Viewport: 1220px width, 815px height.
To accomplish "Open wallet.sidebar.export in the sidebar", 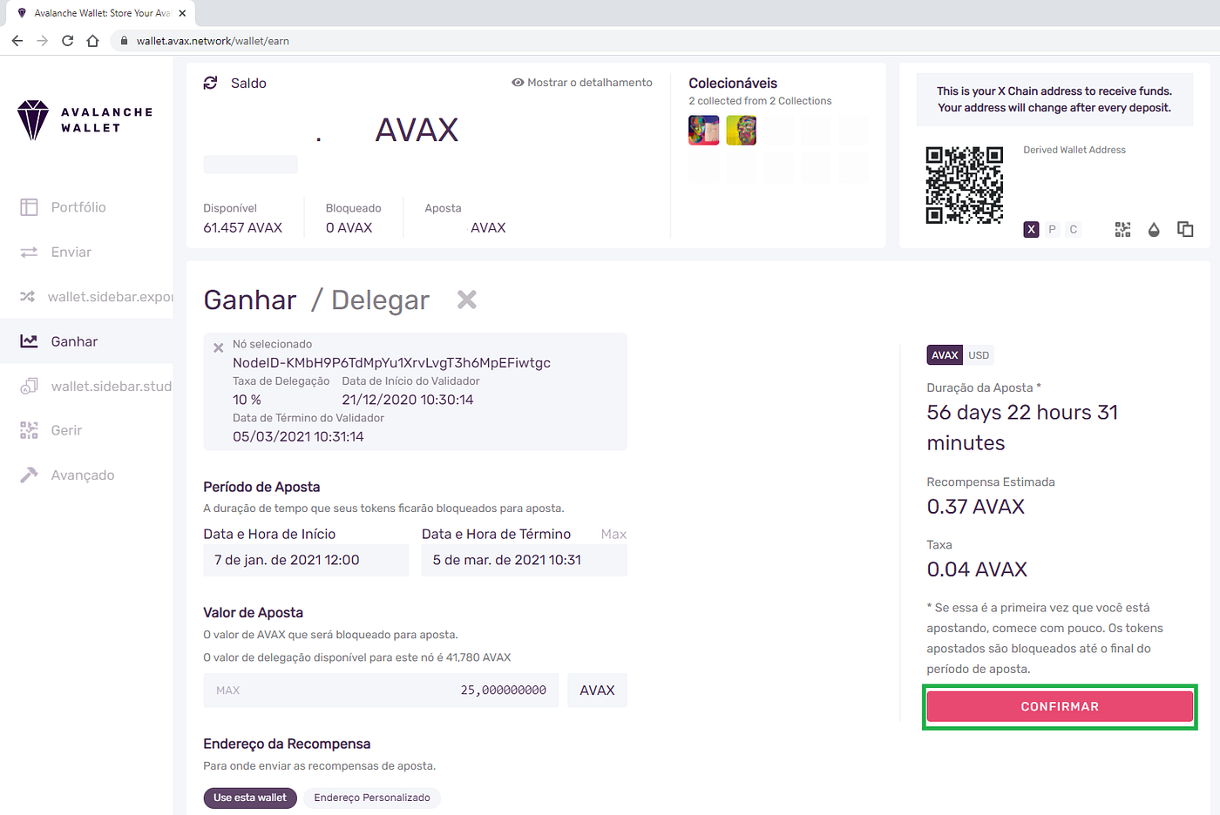I will (x=96, y=297).
